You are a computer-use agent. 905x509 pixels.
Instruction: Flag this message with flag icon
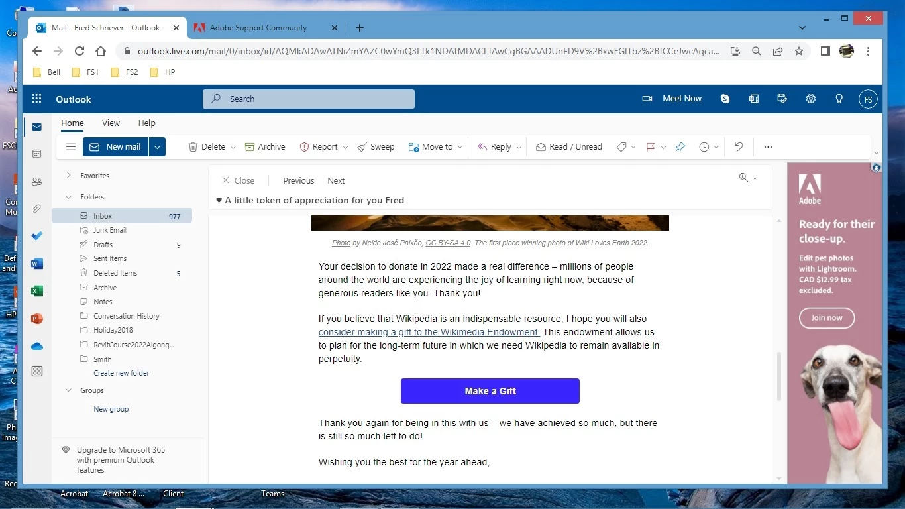[650, 147]
